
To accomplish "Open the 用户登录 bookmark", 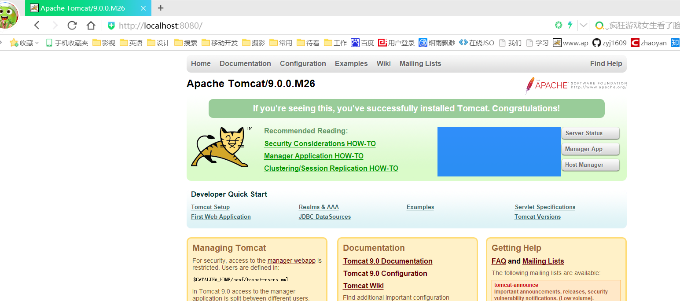I will click(x=397, y=43).
